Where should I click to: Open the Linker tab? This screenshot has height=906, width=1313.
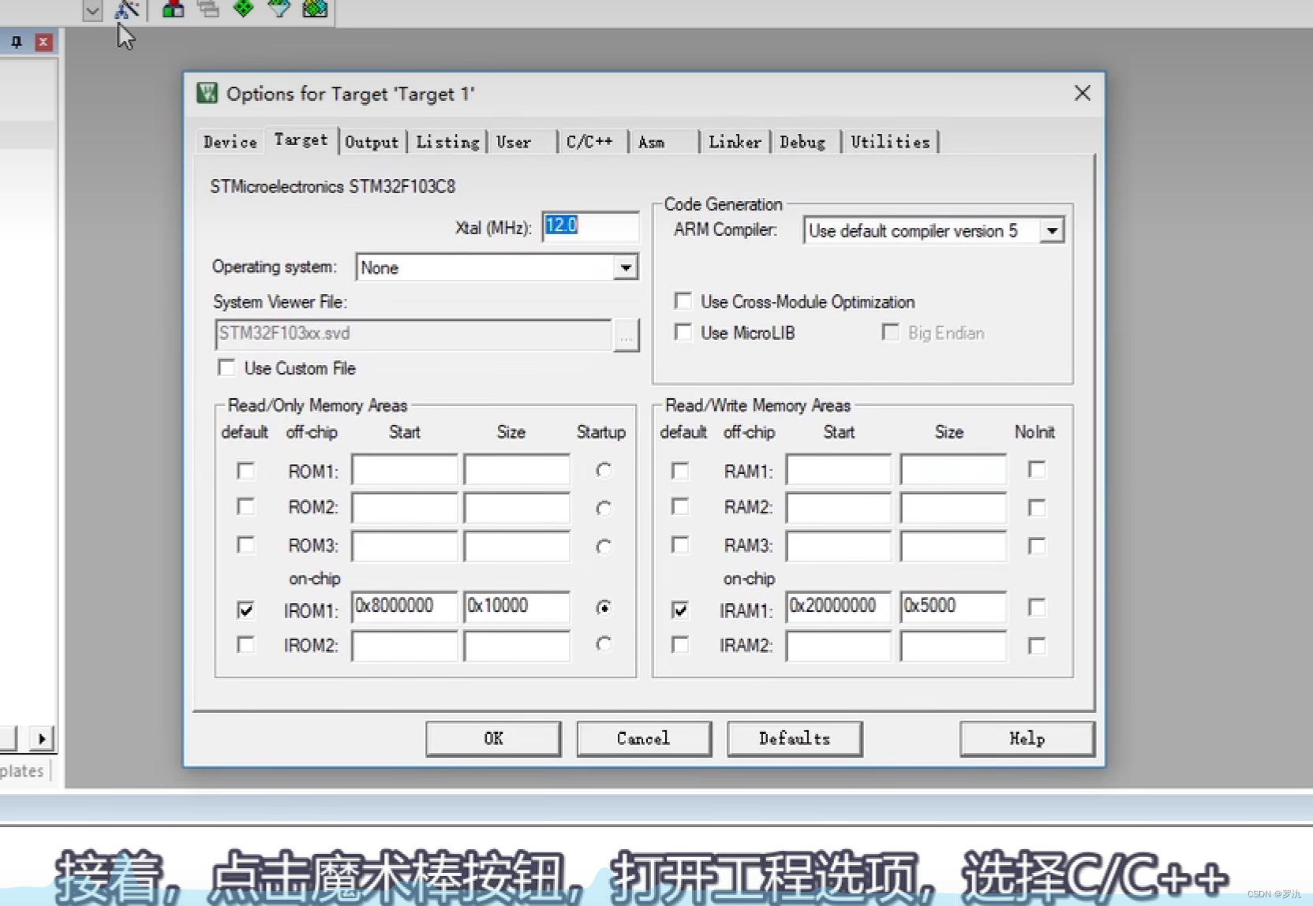coord(735,142)
